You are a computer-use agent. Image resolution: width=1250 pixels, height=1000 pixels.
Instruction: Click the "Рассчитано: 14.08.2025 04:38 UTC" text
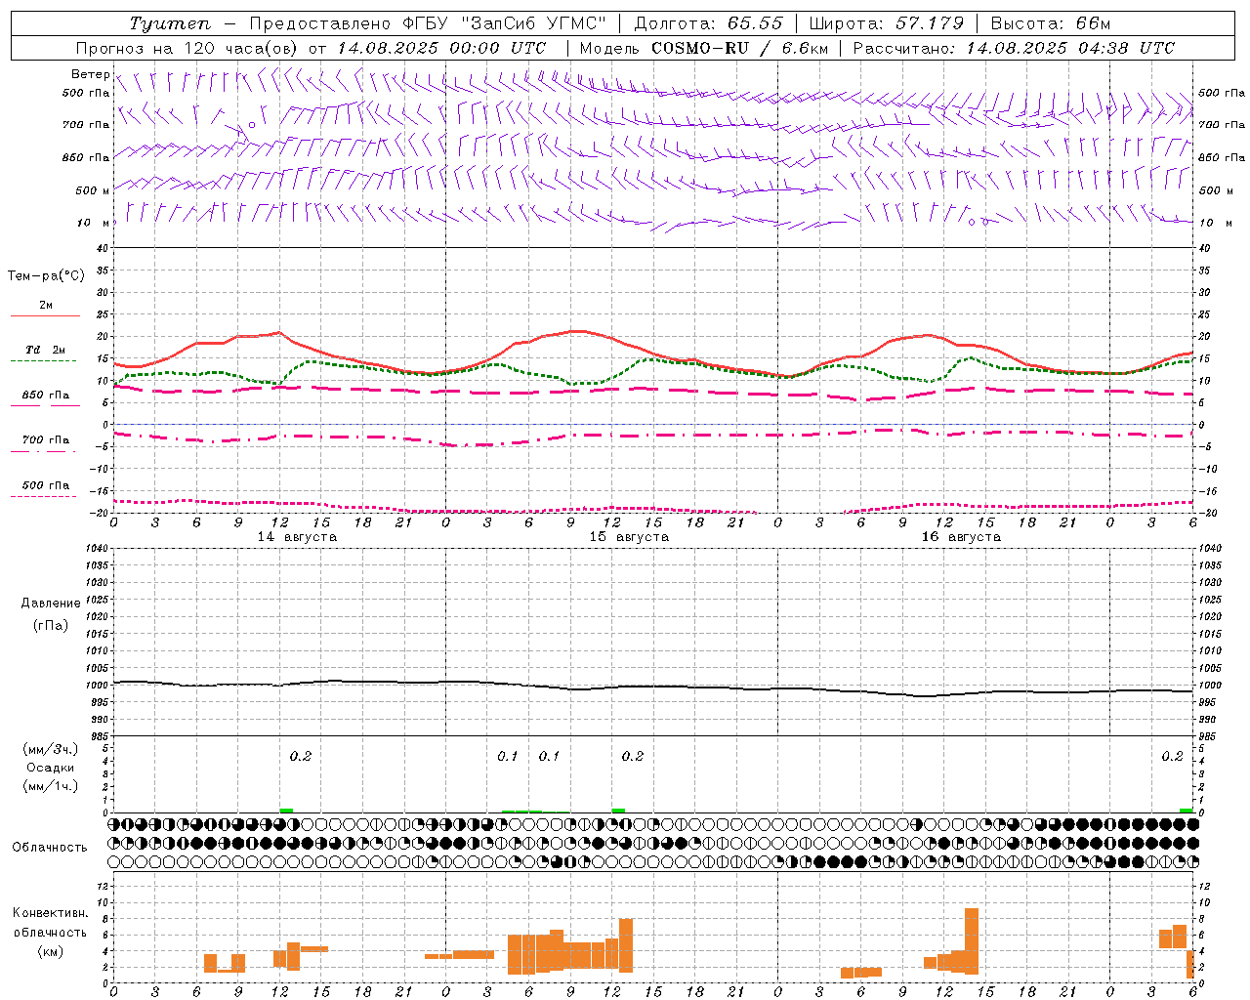tap(1014, 48)
